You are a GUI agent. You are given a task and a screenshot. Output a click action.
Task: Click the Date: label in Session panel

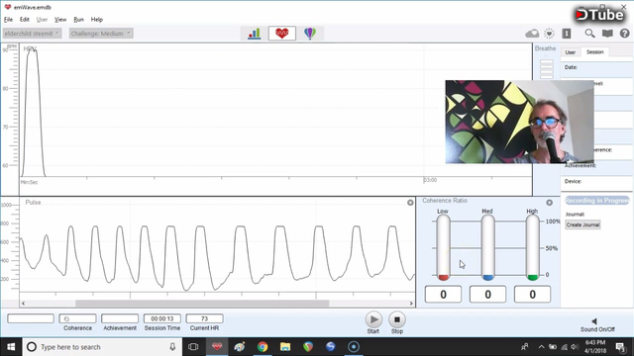571,67
